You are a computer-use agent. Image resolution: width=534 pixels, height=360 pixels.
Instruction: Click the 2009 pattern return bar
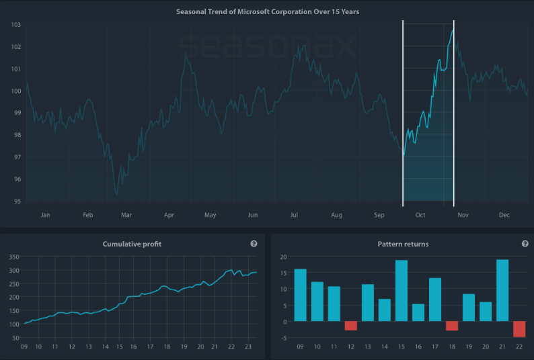tap(300, 295)
